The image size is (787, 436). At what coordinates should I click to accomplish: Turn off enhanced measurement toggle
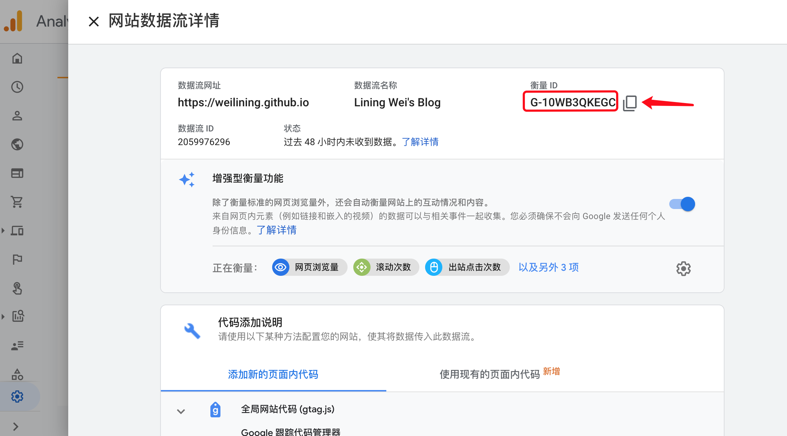coord(682,204)
